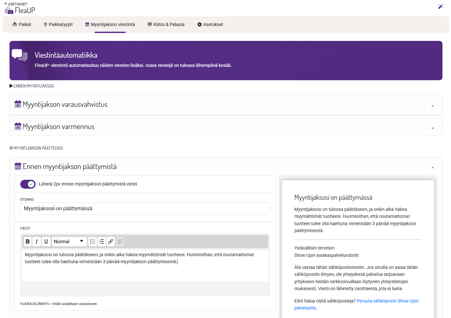
Task: Click the Otsikko title input field
Action: (145, 209)
